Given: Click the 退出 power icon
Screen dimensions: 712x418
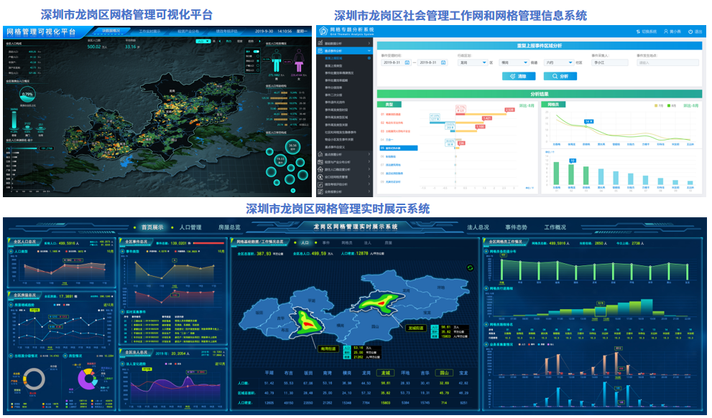Looking at the screenshot, I should [x=690, y=32].
